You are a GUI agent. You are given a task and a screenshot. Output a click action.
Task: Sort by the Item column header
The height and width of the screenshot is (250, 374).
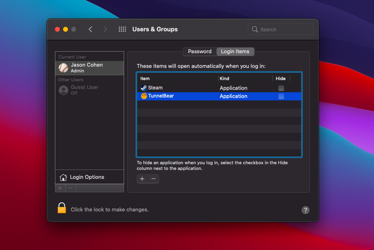[145, 78]
